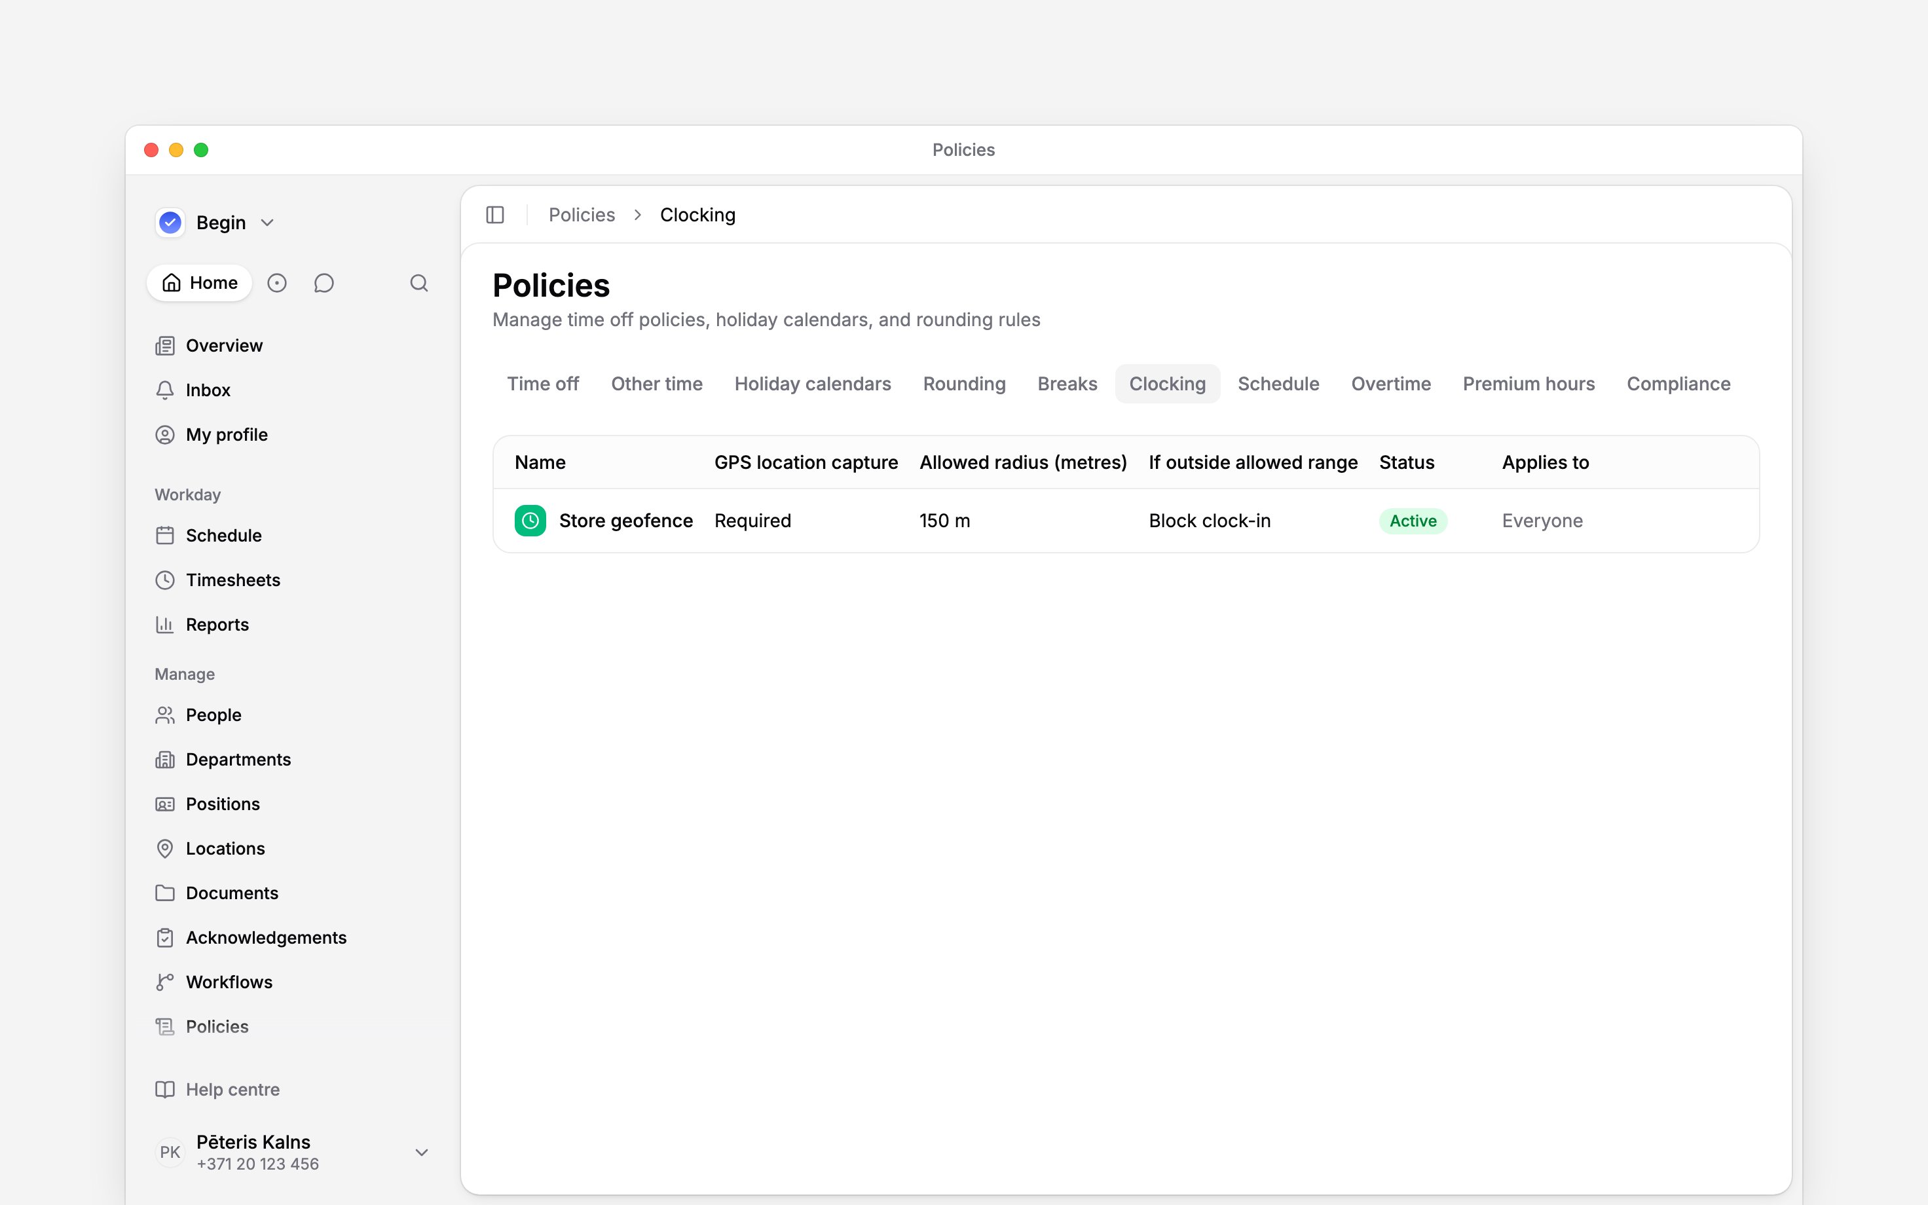Screen dimensions: 1928x1205
Task: Select the Clocking tab
Action: (1167, 384)
